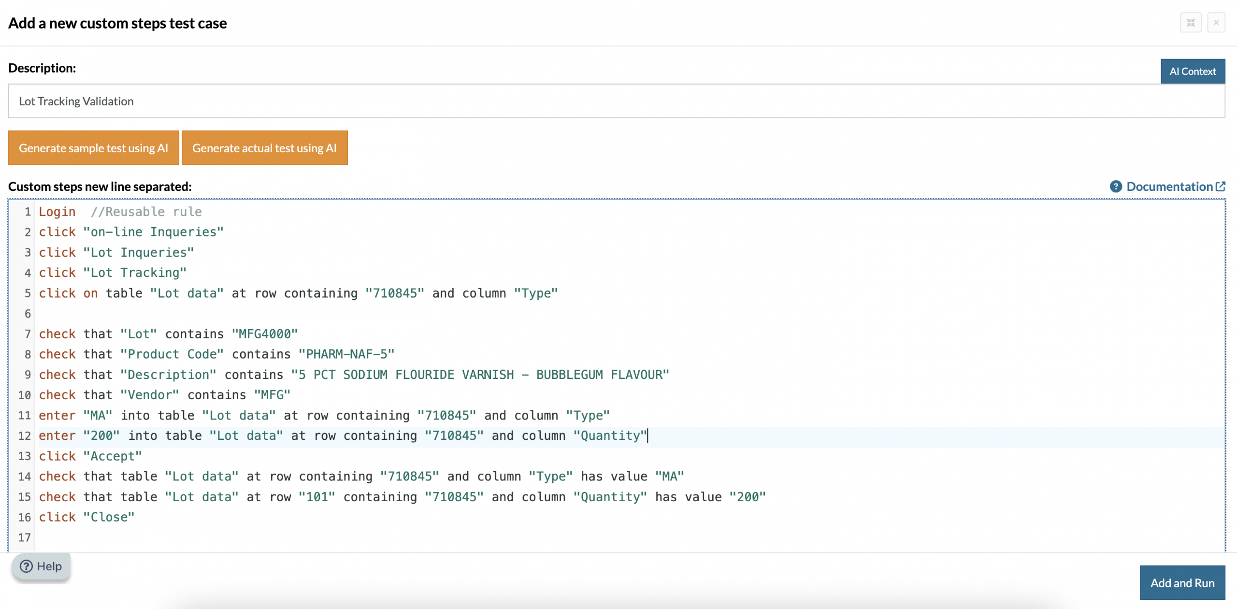1237x609 pixels.
Task: Click the question mark icon beside Documentation
Action: coord(1116,187)
